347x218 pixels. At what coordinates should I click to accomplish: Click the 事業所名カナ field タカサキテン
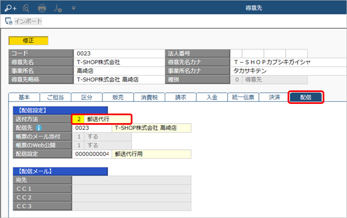click(289, 71)
